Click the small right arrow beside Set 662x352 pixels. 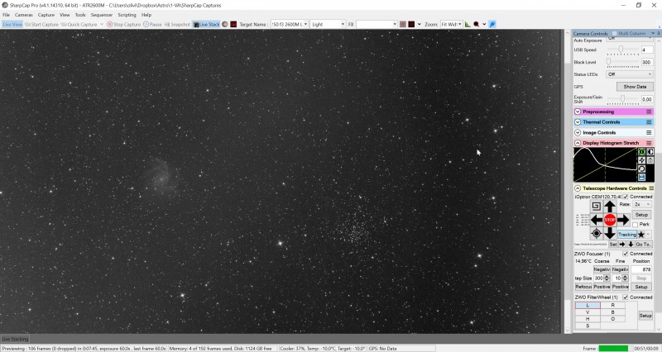(622, 244)
